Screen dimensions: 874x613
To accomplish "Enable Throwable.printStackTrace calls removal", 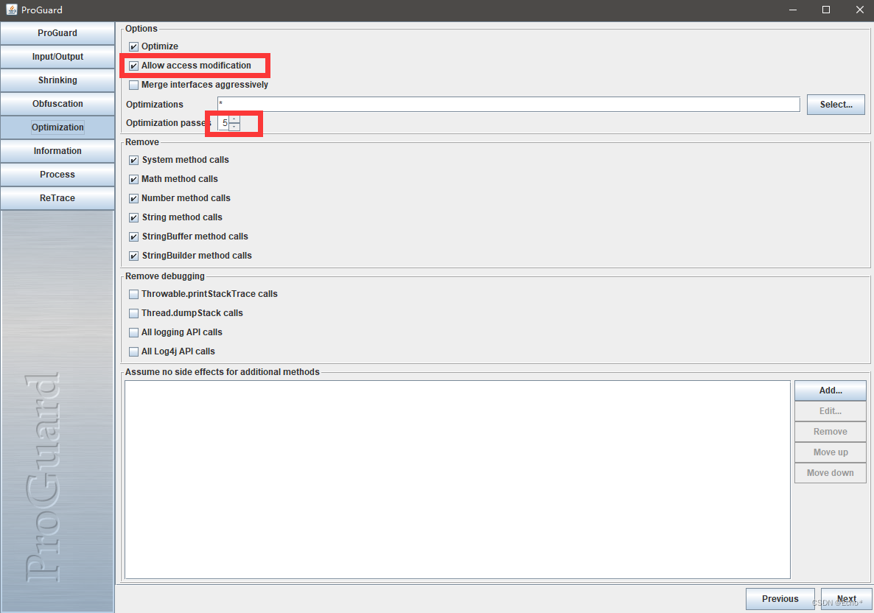I will coord(134,294).
